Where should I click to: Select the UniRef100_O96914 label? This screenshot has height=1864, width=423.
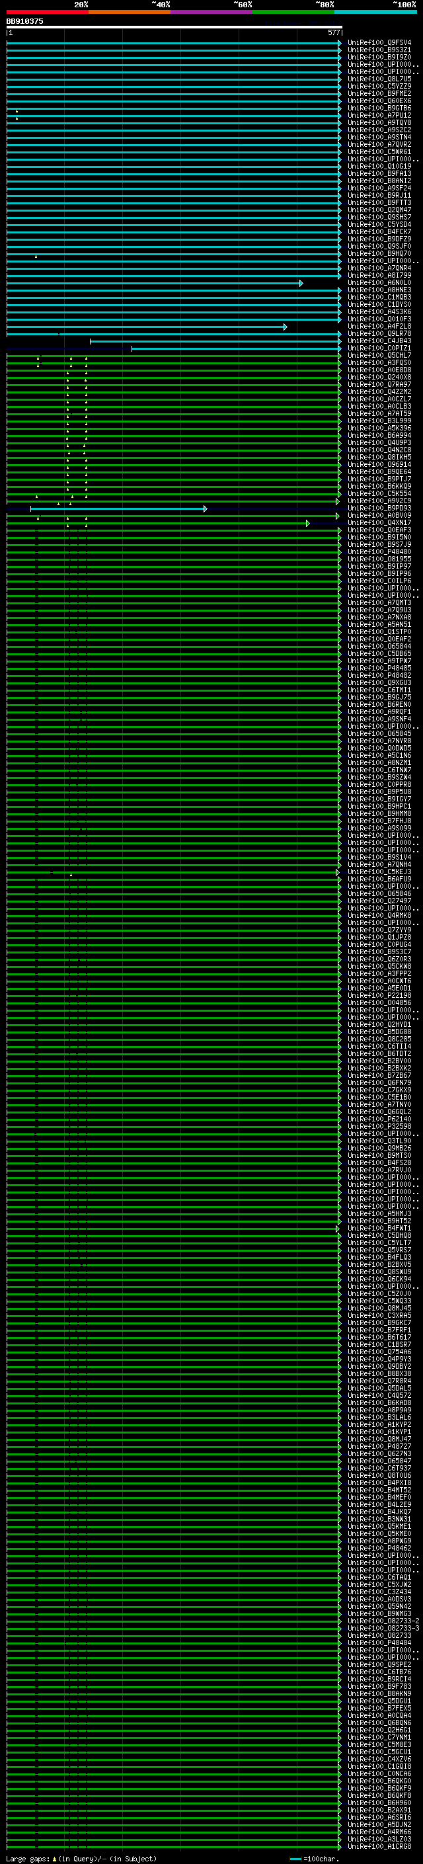[379, 465]
